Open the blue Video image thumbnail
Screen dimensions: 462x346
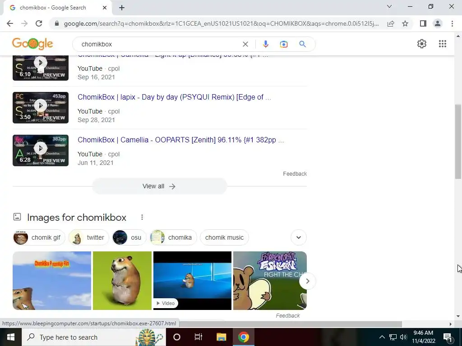click(x=192, y=280)
